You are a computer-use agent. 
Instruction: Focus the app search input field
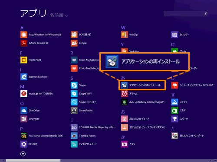coord(186,14)
